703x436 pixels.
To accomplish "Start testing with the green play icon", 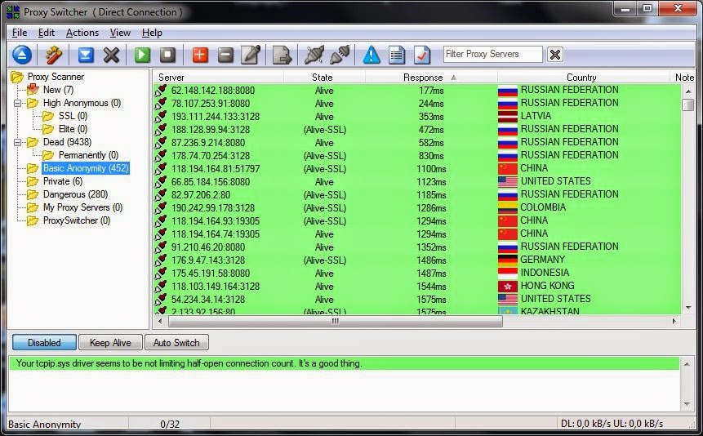I will pyautogui.click(x=142, y=55).
